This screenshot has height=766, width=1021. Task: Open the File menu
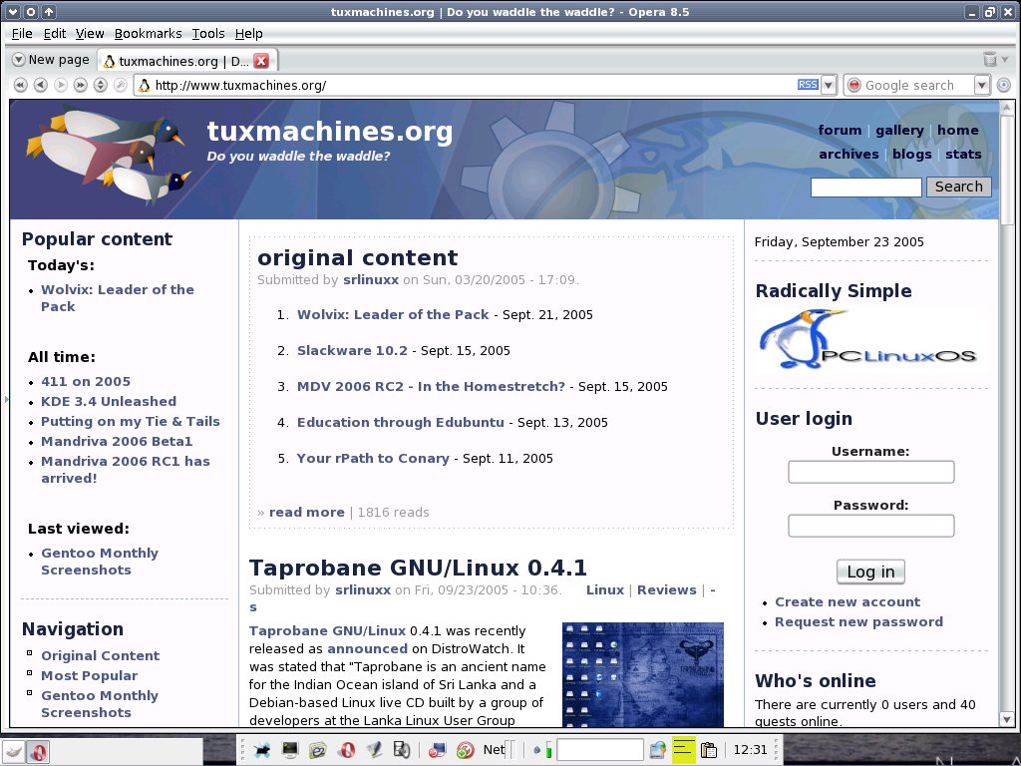click(22, 34)
